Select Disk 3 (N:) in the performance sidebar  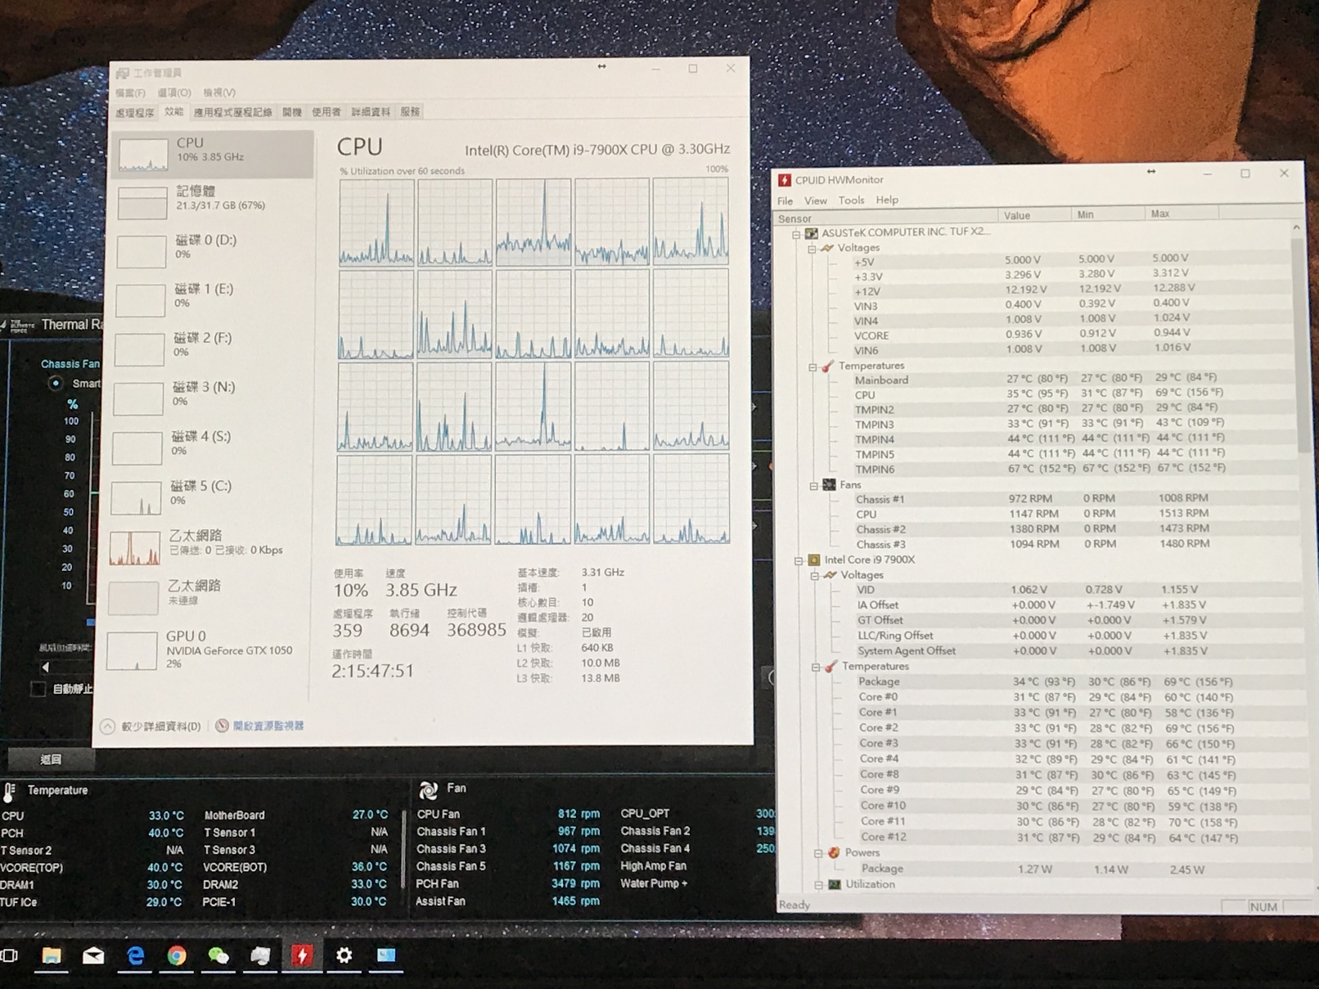[x=209, y=397]
